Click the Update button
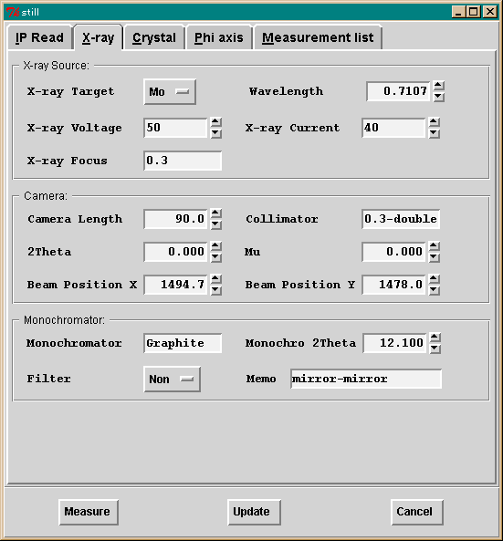 click(254, 512)
